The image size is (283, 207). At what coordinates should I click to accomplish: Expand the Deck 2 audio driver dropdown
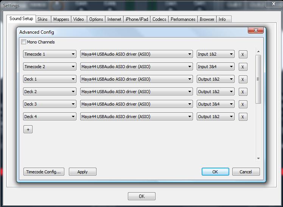coord(137,91)
